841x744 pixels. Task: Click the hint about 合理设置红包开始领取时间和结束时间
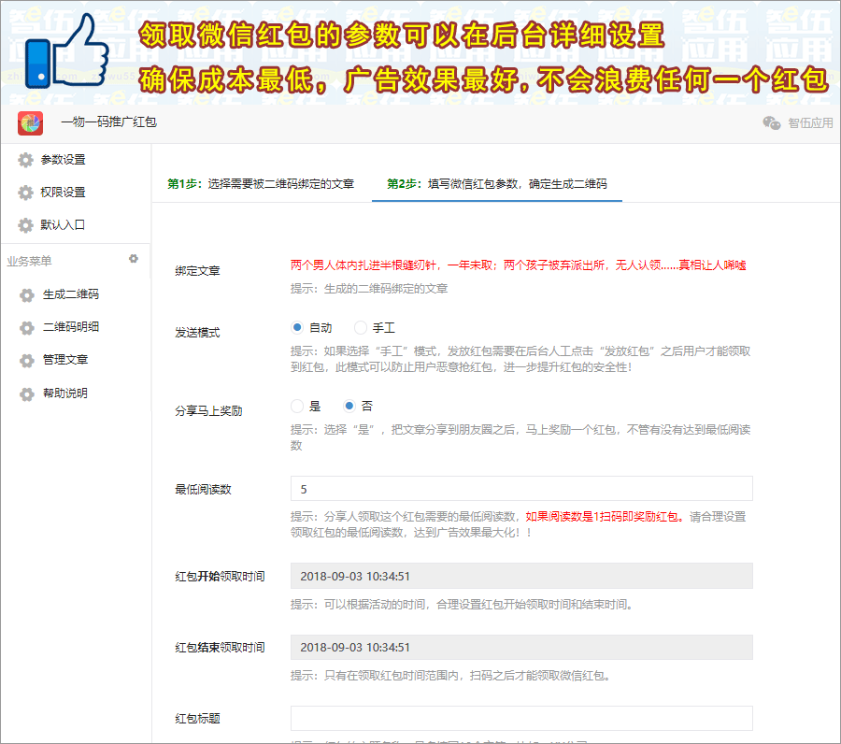[463, 605]
